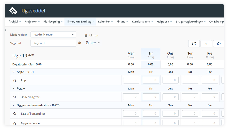Select the Fre 10. maj column header
Viewport: 228px width, 129px height.
[x=209, y=55]
